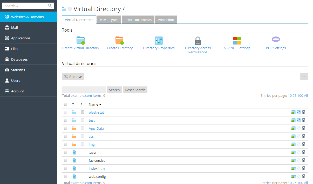Open Directory Access Permissions padlock icon
Screen dimensions: 313x184
point(198,41)
